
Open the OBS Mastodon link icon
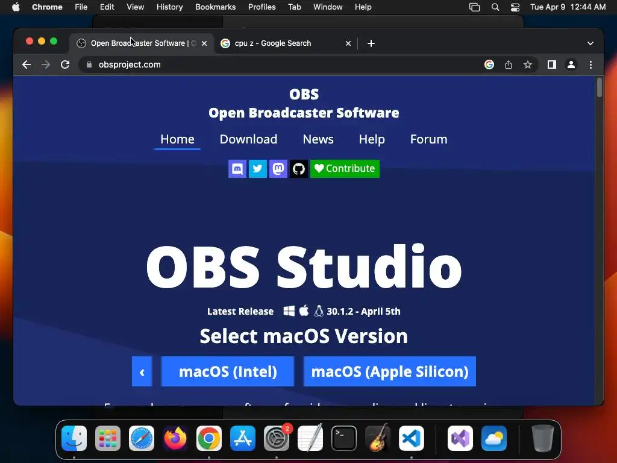[278, 169]
